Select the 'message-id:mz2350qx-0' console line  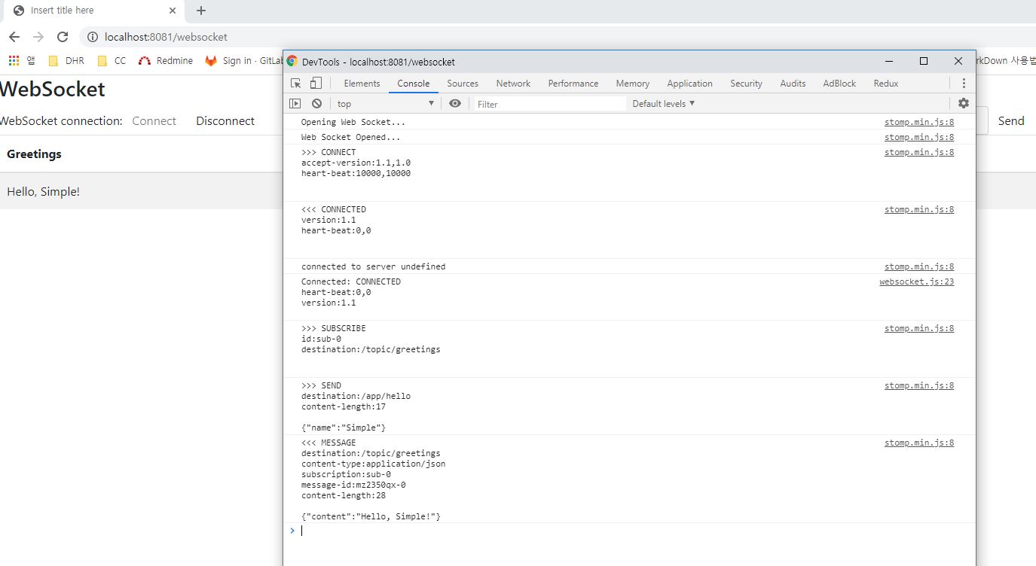[x=353, y=485]
